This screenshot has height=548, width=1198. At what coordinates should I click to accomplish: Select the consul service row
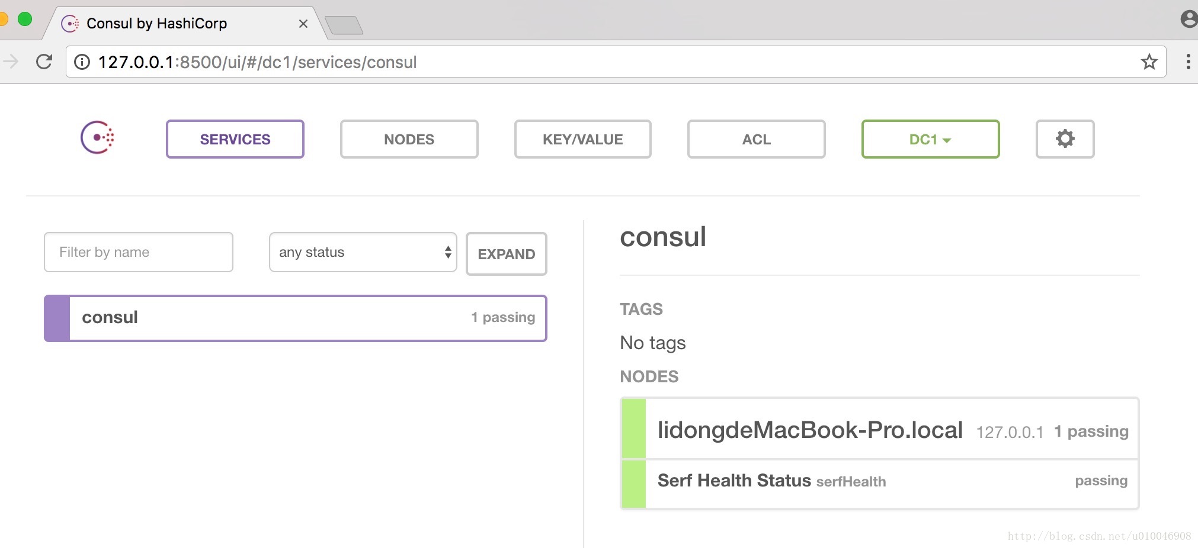point(295,318)
